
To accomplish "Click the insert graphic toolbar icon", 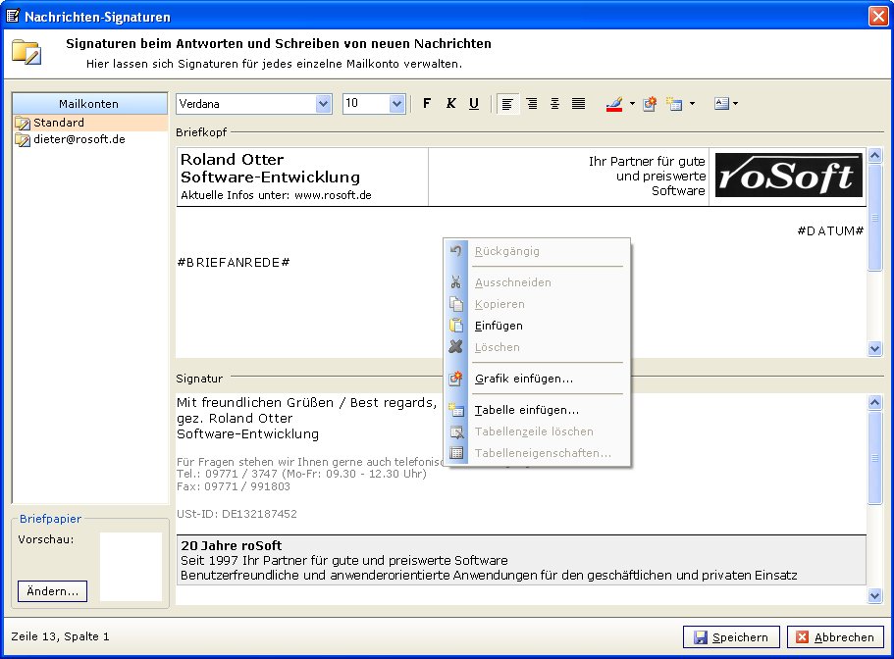I will click(649, 104).
